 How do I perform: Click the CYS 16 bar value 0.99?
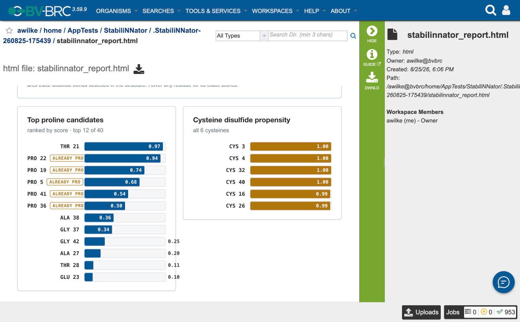[x=321, y=194]
